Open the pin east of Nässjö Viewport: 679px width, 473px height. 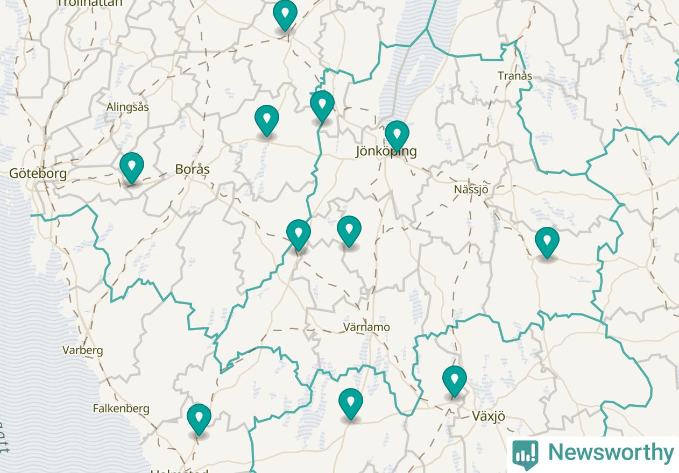pyautogui.click(x=547, y=242)
